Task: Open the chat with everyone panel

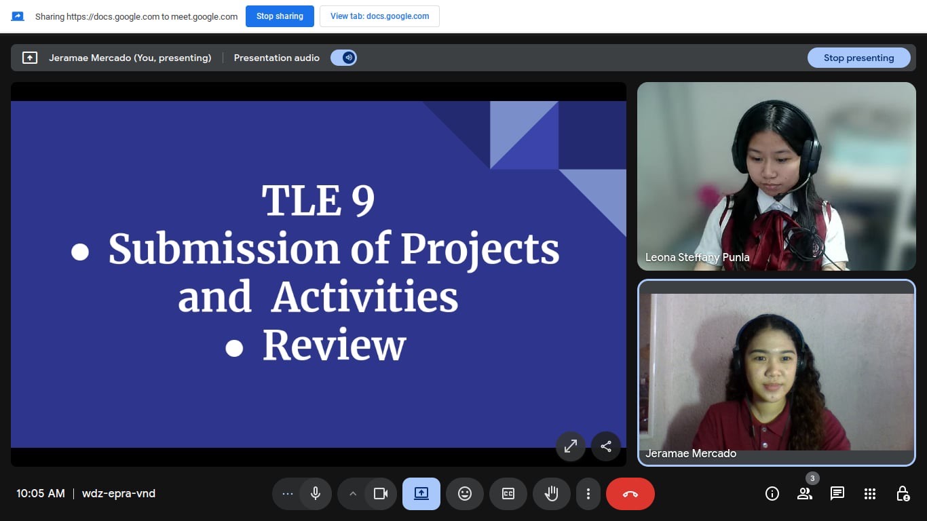Action: point(837,494)
